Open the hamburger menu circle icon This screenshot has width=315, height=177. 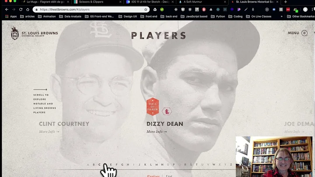304,33
